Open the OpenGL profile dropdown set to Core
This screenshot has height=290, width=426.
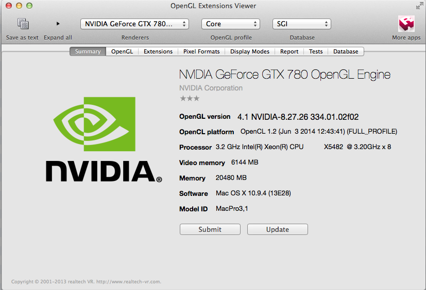pos(231,24)
